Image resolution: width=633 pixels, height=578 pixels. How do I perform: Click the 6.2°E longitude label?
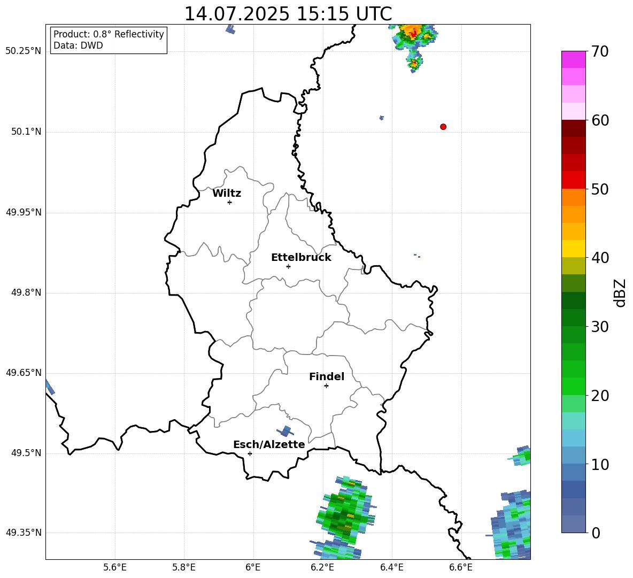coord(322,567)
